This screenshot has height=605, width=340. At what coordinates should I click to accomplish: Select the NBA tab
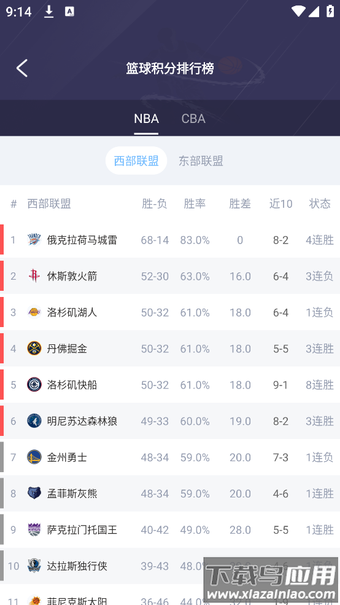click(146, 119)
